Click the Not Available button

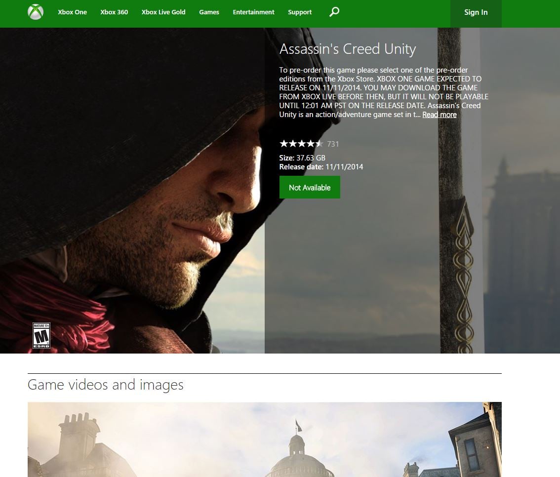pyautogui.click(x=310, y=187)
